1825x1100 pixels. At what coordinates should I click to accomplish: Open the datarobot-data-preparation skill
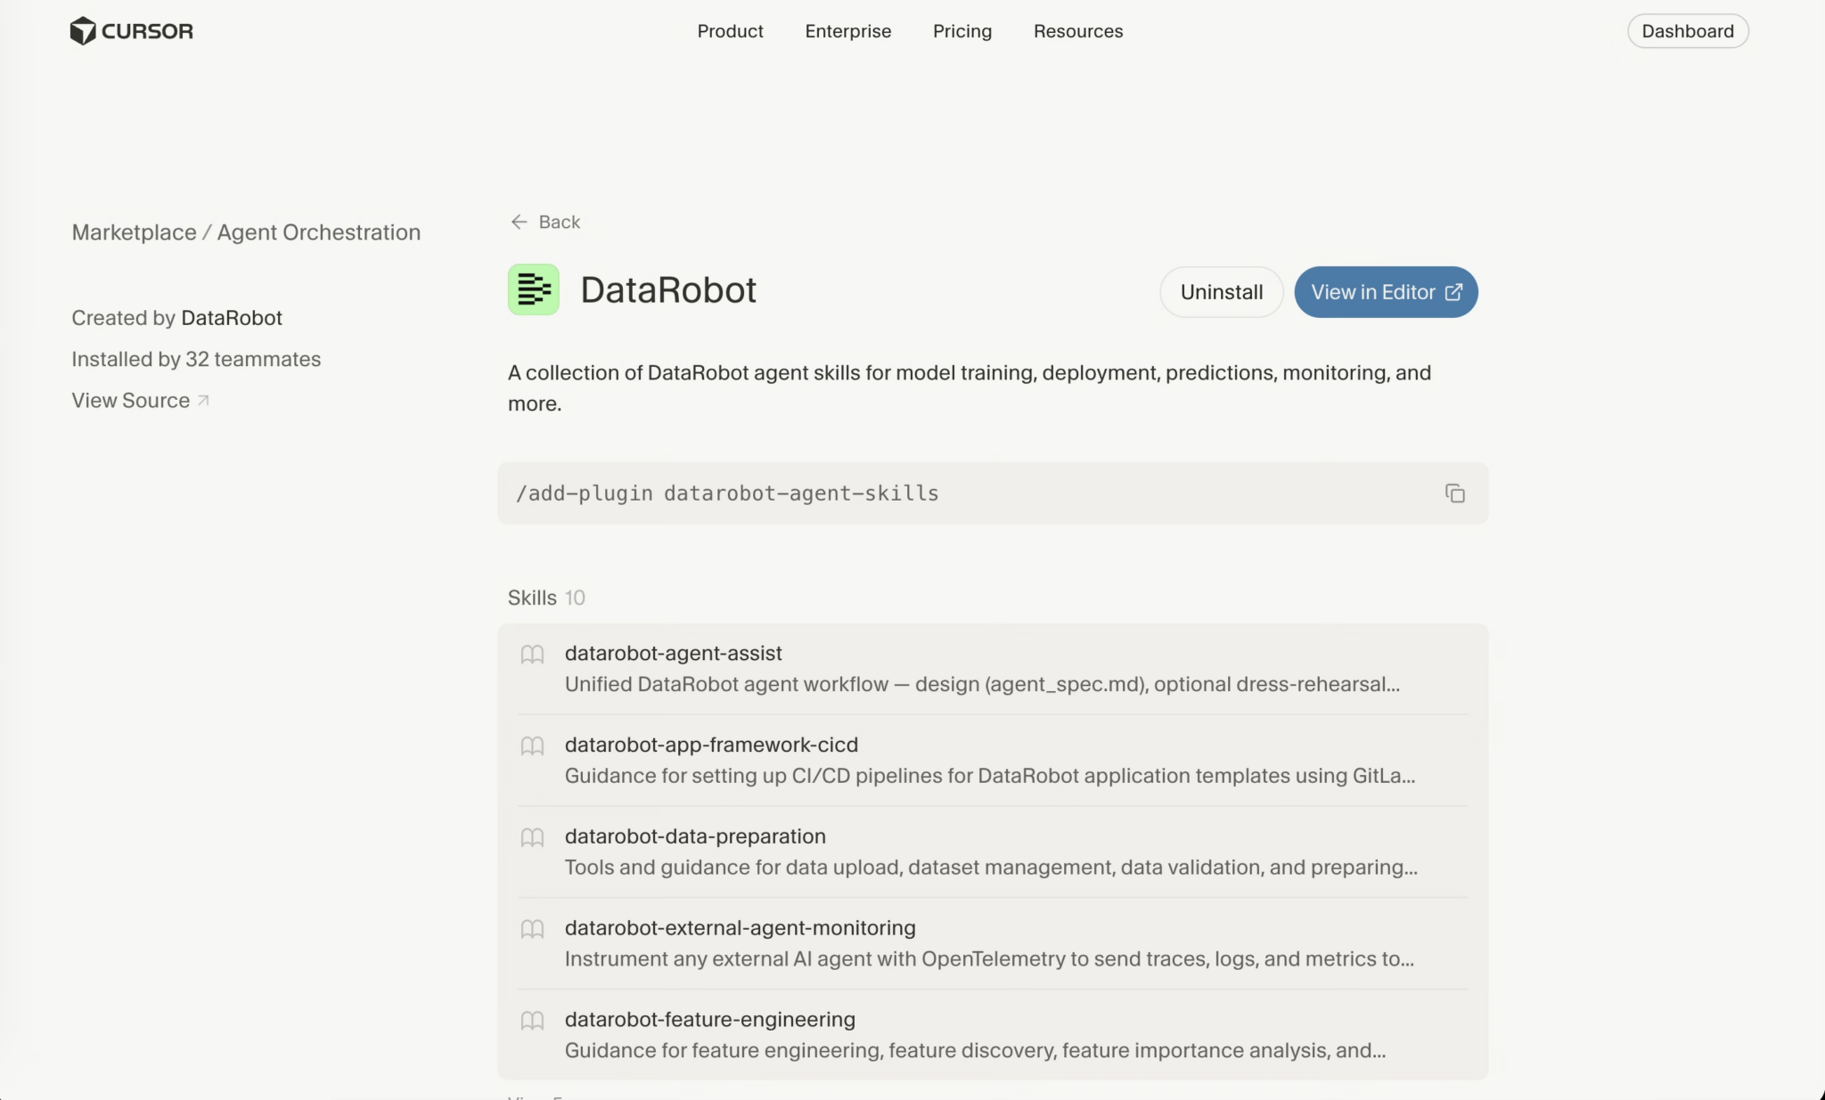click(x=993, y=852)
